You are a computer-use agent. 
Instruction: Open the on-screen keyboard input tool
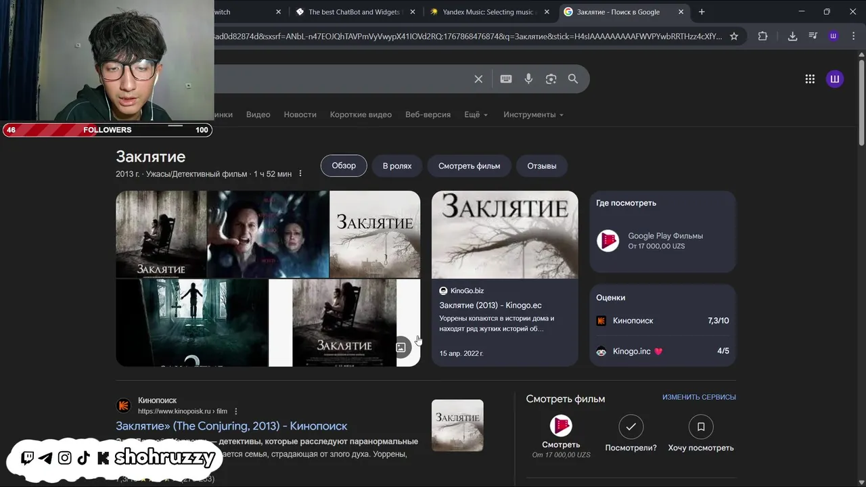pyautogui.click(x=505, y=79)
